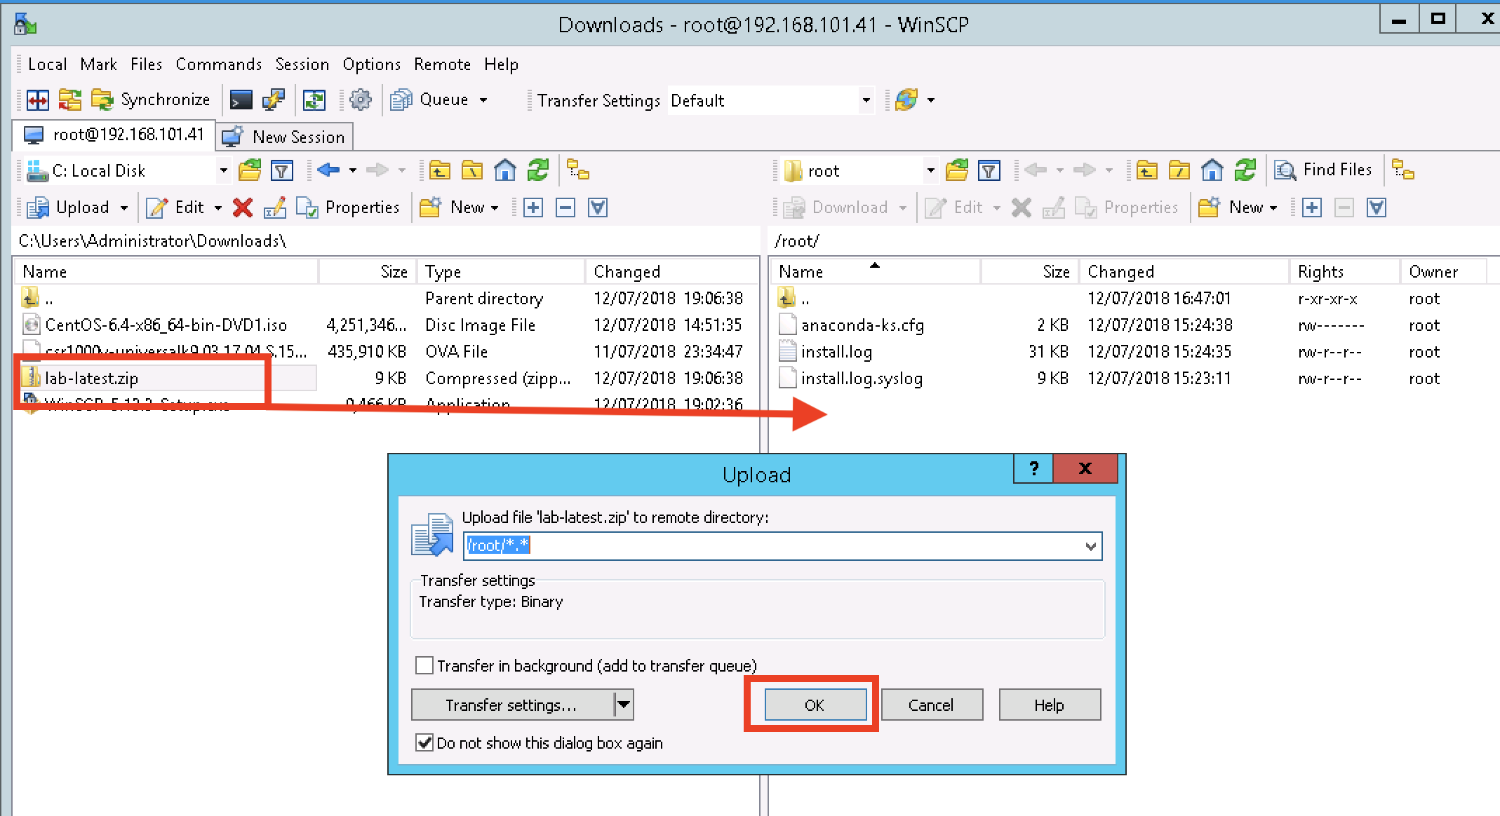1500x816 pixels.
Task: Open the Local menu
Action: pyautogui.click(x=47, y=64)
